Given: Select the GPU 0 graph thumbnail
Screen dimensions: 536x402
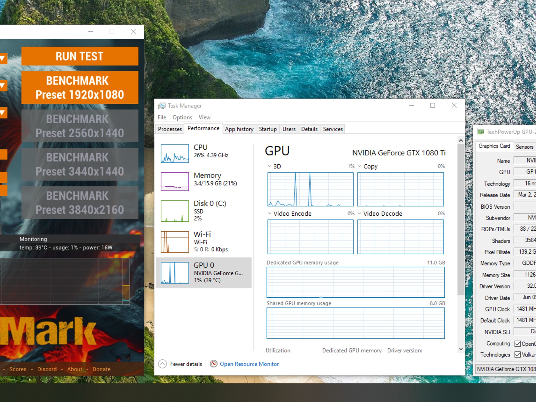Looking at the screenshot, I should (x=175, y=273).
